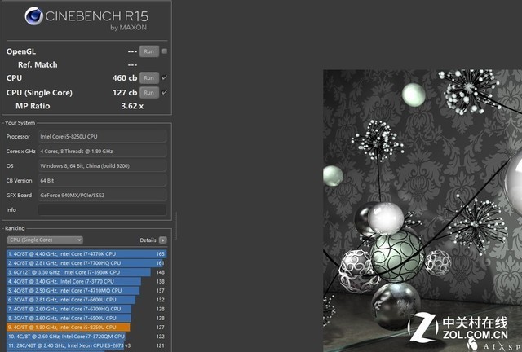Click the Ref. Match label
Image resolution: width=522 pixels, height=352 pixels.
coord(38,64)
